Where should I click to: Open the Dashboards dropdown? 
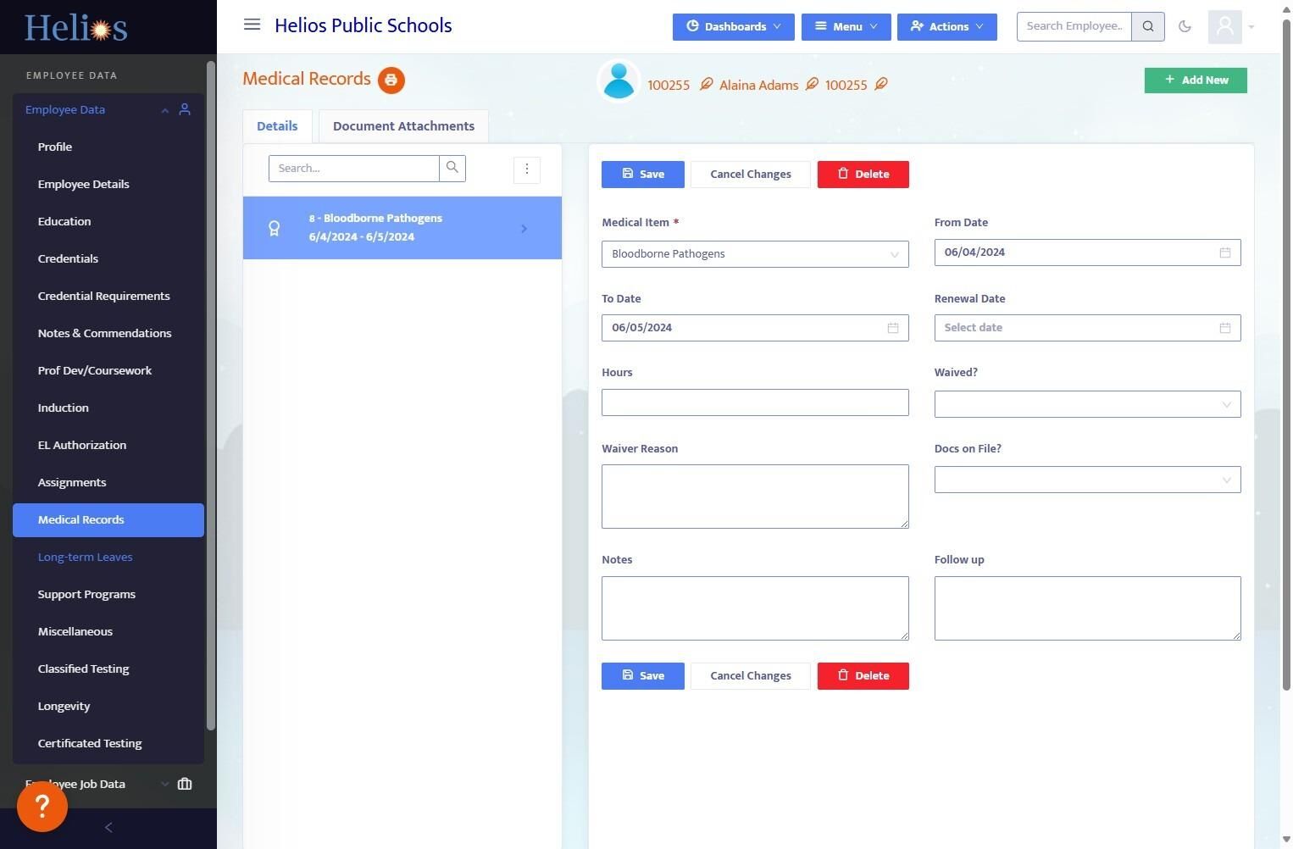[734, 26]
